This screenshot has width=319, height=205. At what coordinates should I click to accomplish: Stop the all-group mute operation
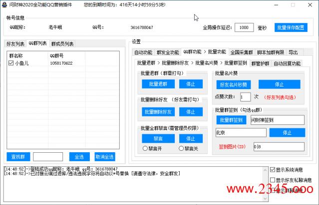191,138
